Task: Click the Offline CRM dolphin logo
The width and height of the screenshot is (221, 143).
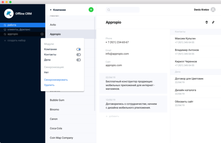Action: (x=9, y=14)
